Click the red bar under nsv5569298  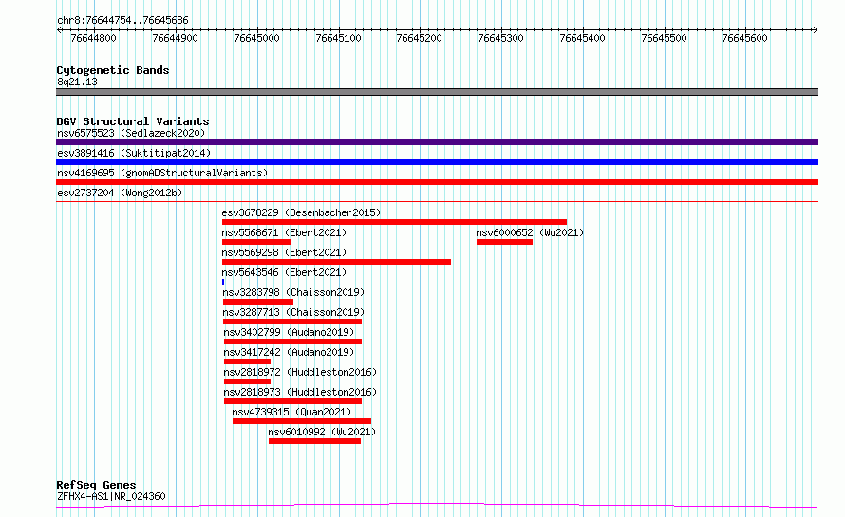[336, 262]
